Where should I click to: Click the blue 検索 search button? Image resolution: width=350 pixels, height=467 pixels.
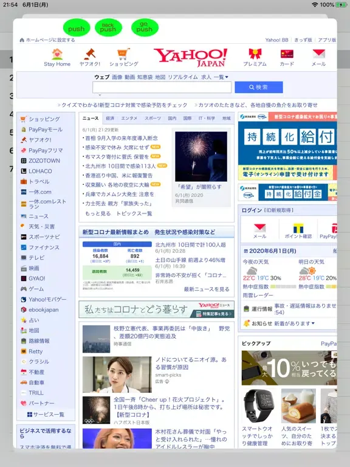pyautogui.click(x=259, y=88)
